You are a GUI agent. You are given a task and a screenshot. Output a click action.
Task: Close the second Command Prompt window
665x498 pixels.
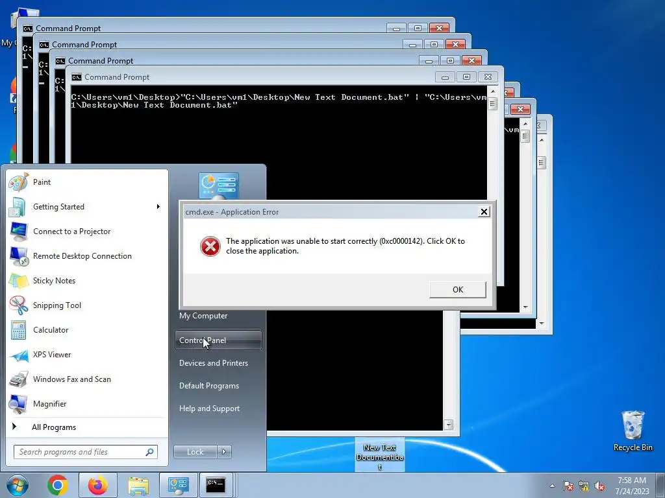455,45
